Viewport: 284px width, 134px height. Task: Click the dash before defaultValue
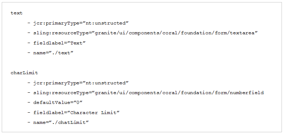coord(29,103)
